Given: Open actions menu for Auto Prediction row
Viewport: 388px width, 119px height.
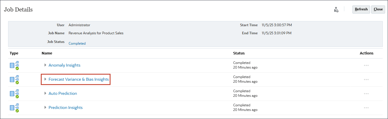Looking at the screenshot, I should pos(366,94).
